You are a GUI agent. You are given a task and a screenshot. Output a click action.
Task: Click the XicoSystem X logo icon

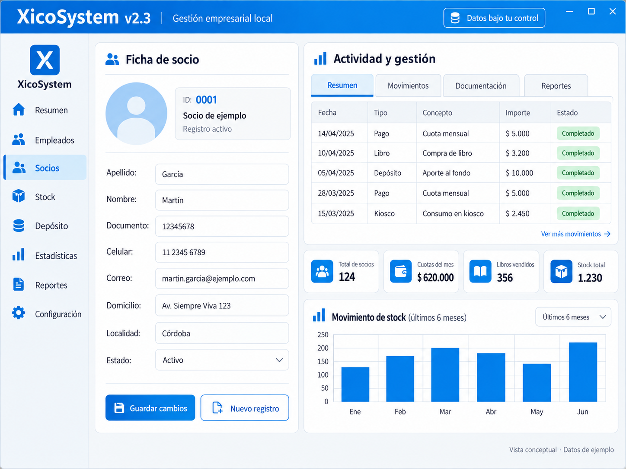pyautogui.click(x=45, y=60)
